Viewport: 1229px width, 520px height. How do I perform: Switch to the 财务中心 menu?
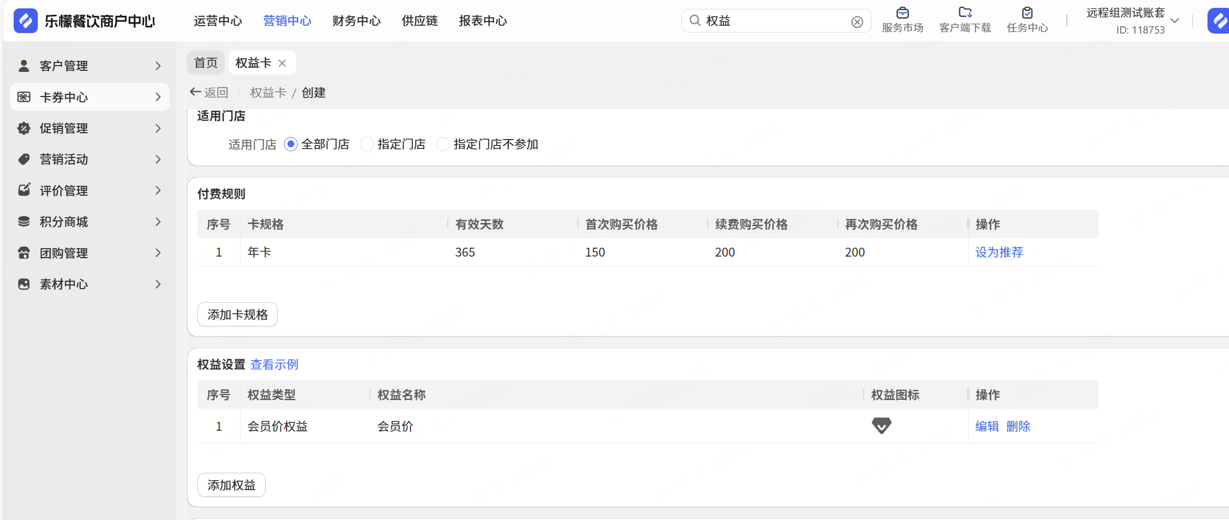coord(356,21)
